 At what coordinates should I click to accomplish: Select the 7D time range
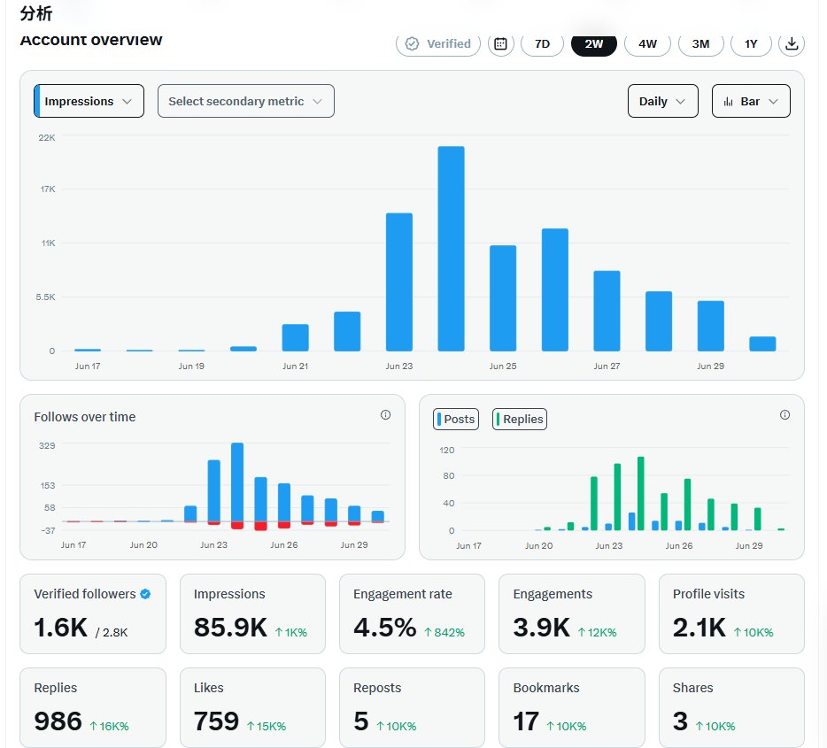coord(542,43)
